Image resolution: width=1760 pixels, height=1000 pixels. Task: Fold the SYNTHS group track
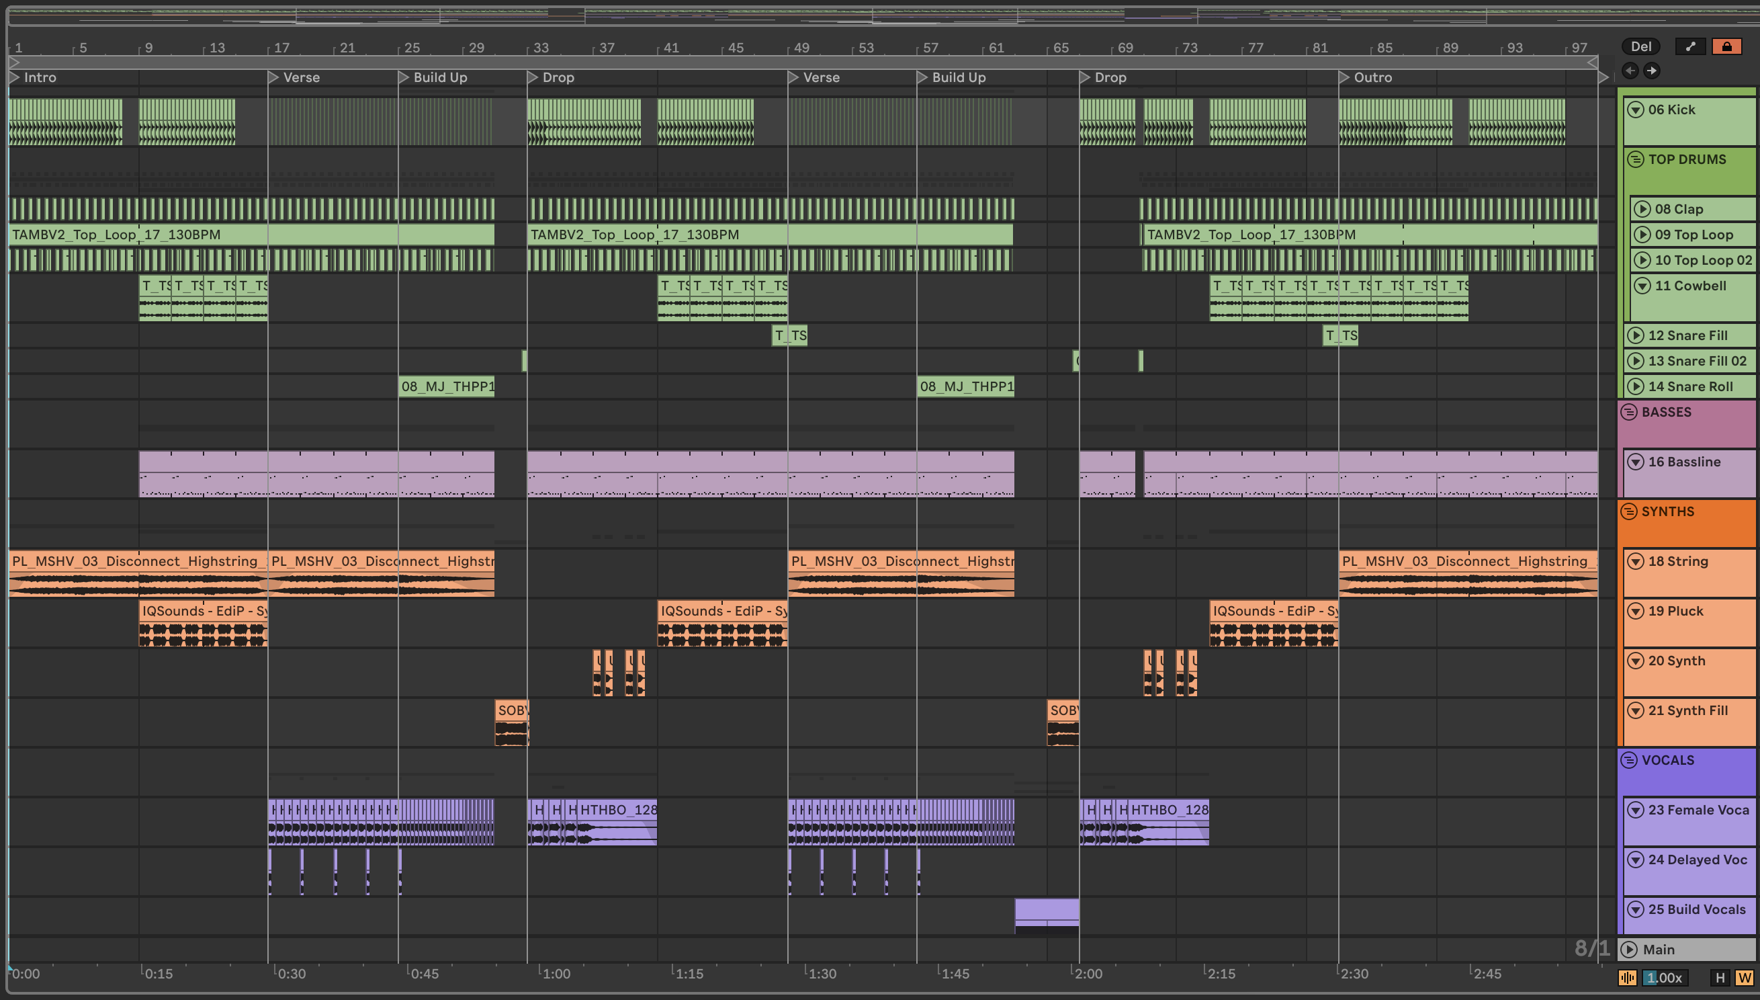[x=1629, y=511]
